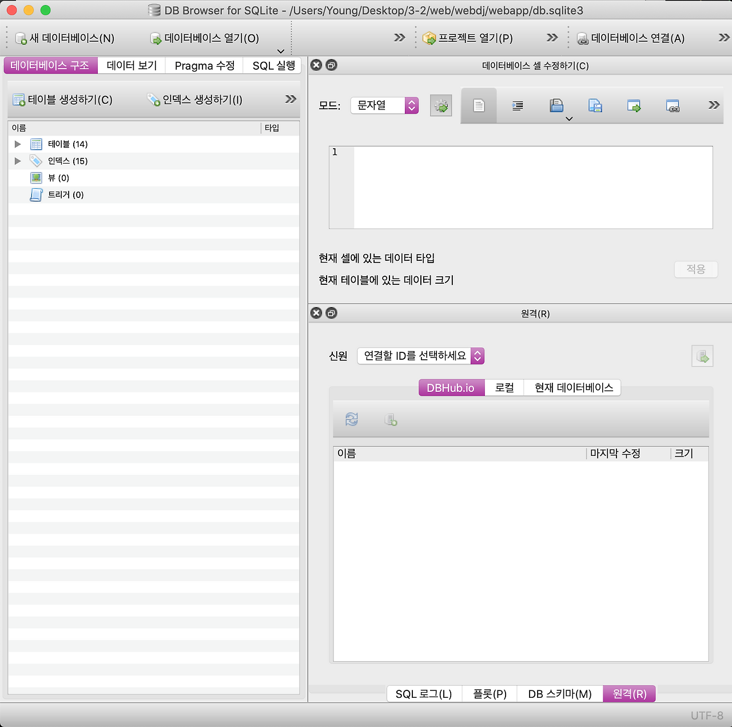
Task: Click the last window icon in cell editor toolbar
Action: 673,106
